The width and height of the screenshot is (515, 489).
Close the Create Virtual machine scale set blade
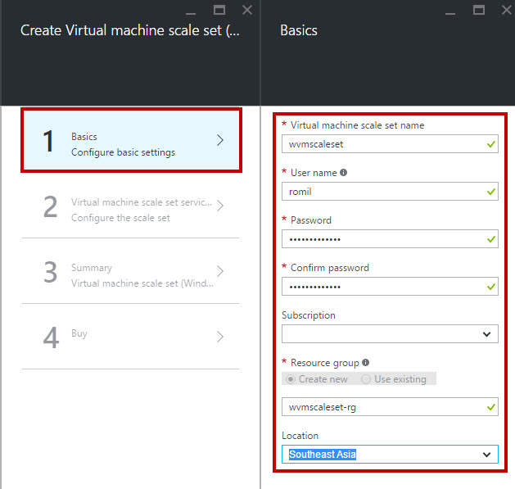pyautogui.click(x=247, y=10)
